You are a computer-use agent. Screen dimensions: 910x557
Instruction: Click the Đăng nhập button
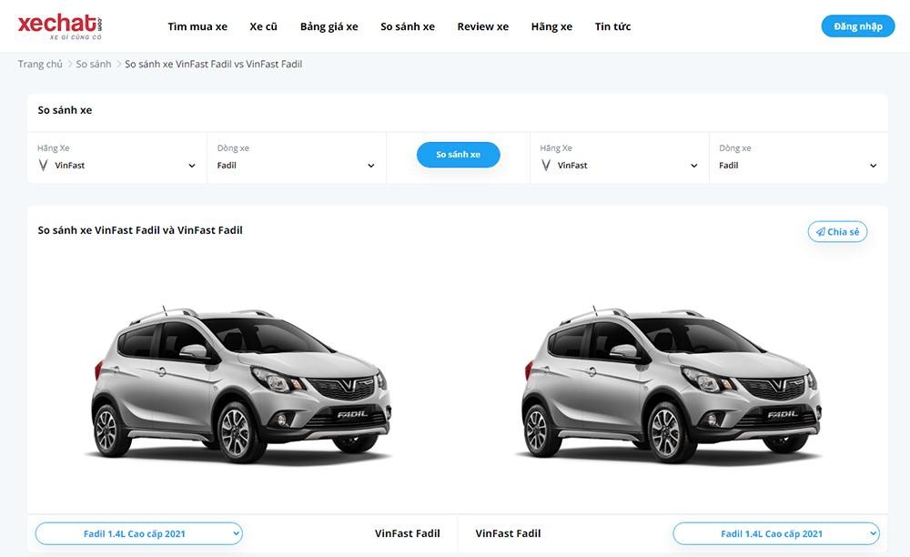coord(857,25)
